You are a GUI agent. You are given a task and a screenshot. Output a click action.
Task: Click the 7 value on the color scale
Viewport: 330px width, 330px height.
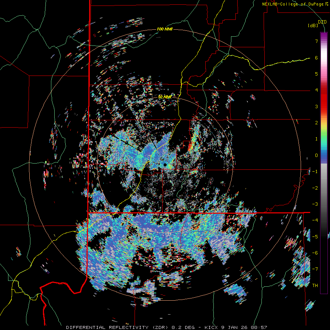point(316,41)
